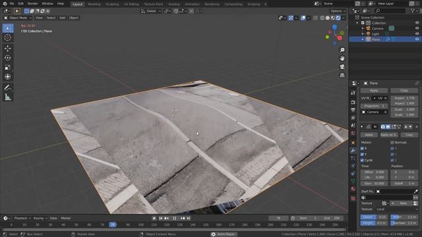Open the Output properties tab icon
The image size is (422, 237).
click(353, 110)
